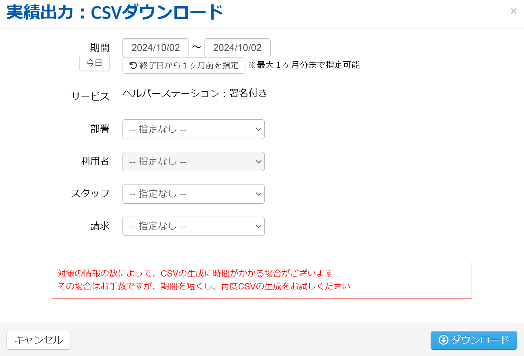Expand the スタッフ selection list
This screenshot has width=524, height=356.
pos(193,194)
